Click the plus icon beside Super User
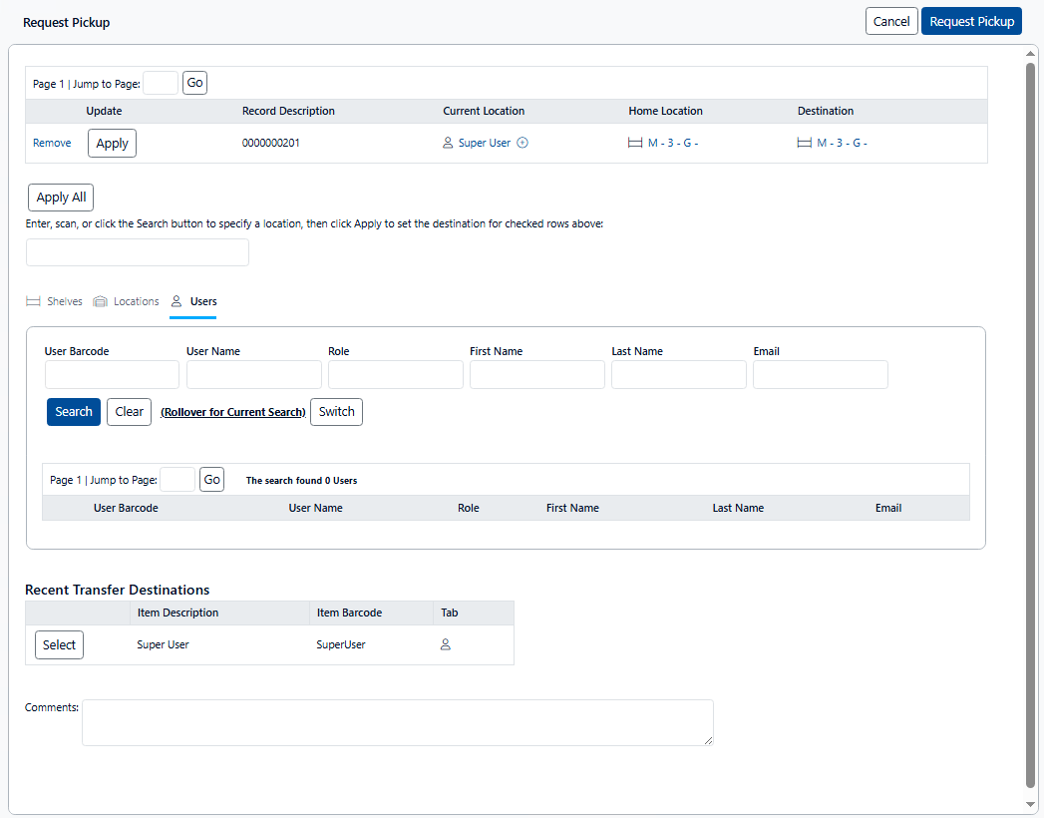Screen dimensions: 1044x818 pos(522,143)
